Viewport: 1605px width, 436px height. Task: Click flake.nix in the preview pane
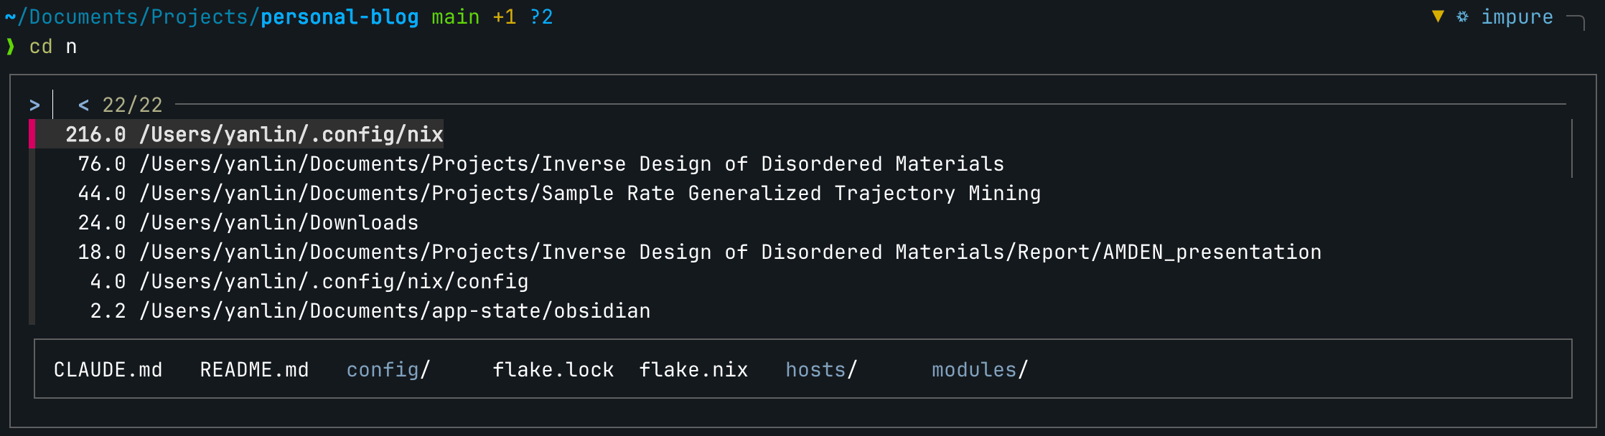(693, 370)
